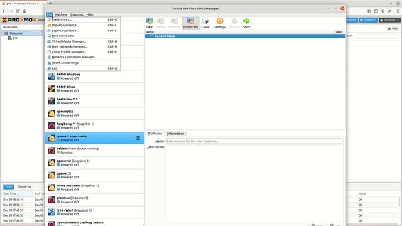Screen dimensions: 402x226
Task: Choose Reset All Warnings menu entry
Action: pos(83,63)
